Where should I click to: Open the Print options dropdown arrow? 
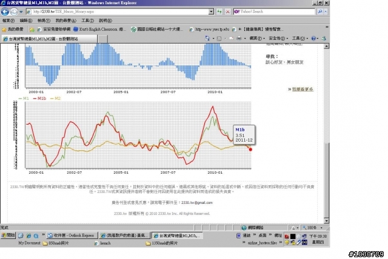[245, 39]
